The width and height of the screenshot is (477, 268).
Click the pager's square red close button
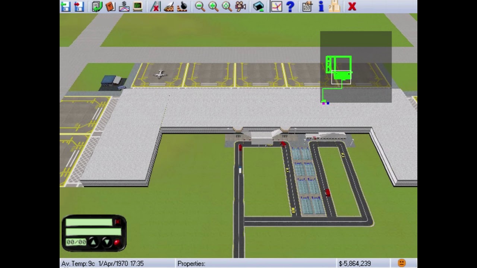tap(117, 222)
